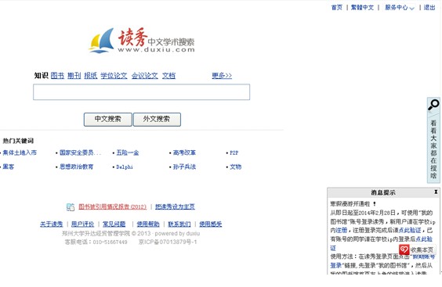442x287 pixels.
Task: Open hot keyword Delphi
Action: point(125,167)
